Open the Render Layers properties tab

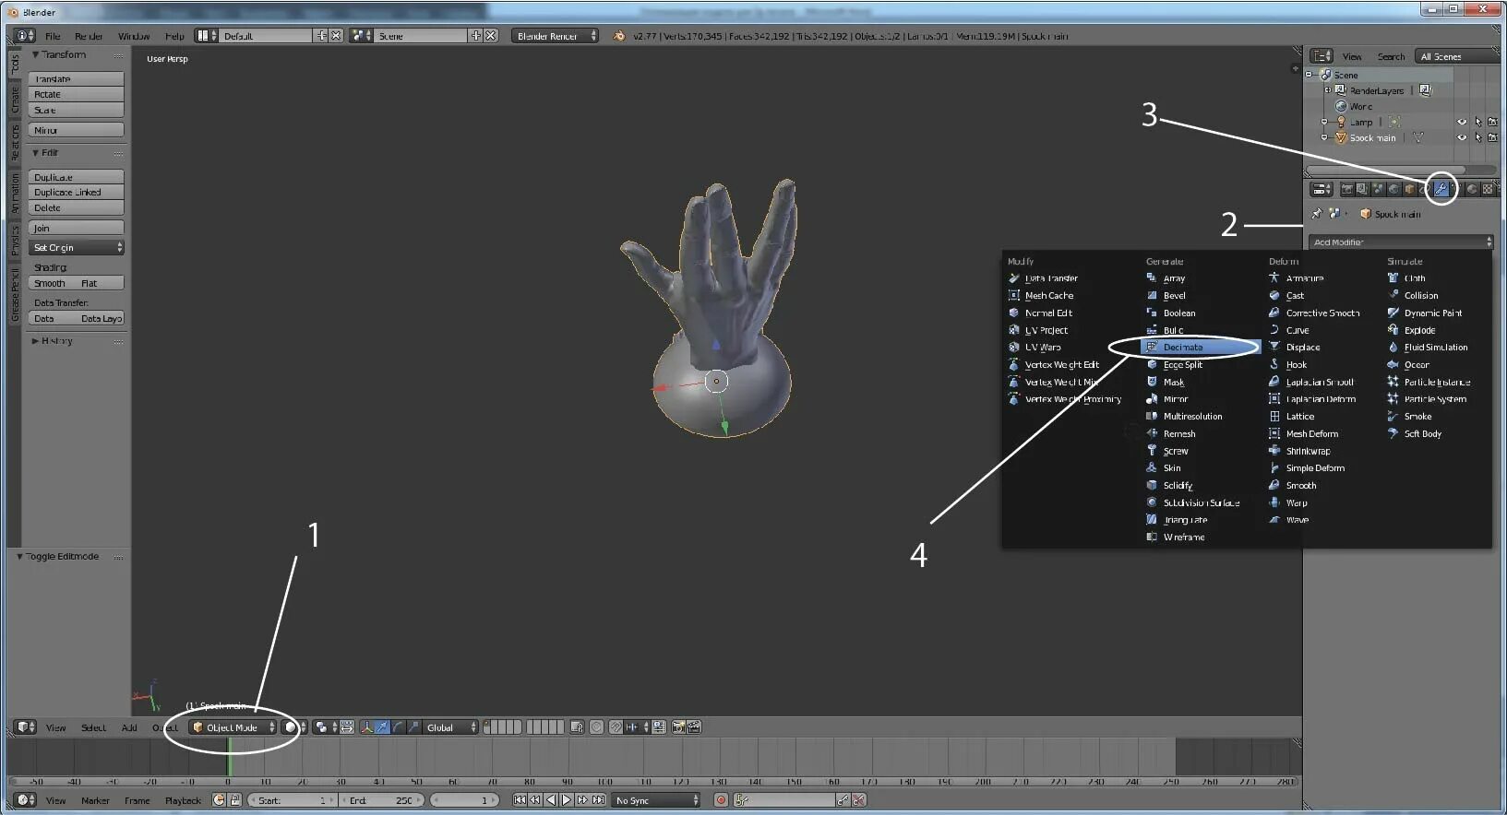click(1362, 189)
